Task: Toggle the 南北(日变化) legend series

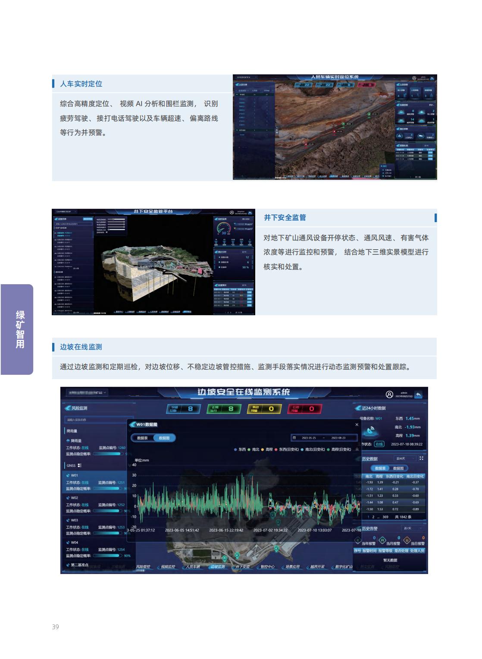Action: click(313, 449)
